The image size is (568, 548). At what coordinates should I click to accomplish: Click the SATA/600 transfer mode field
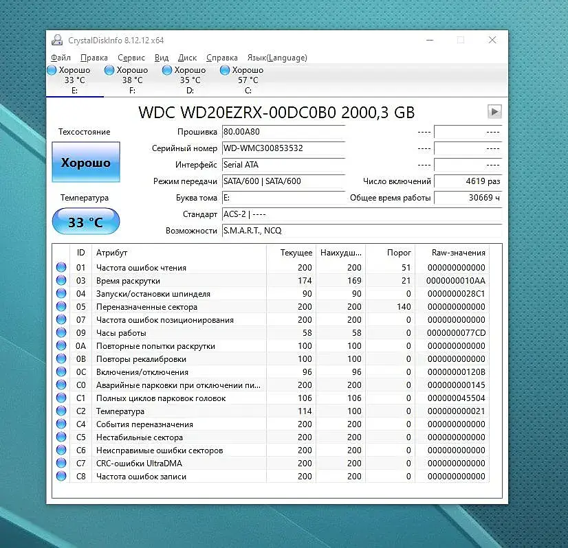point(283,181)
